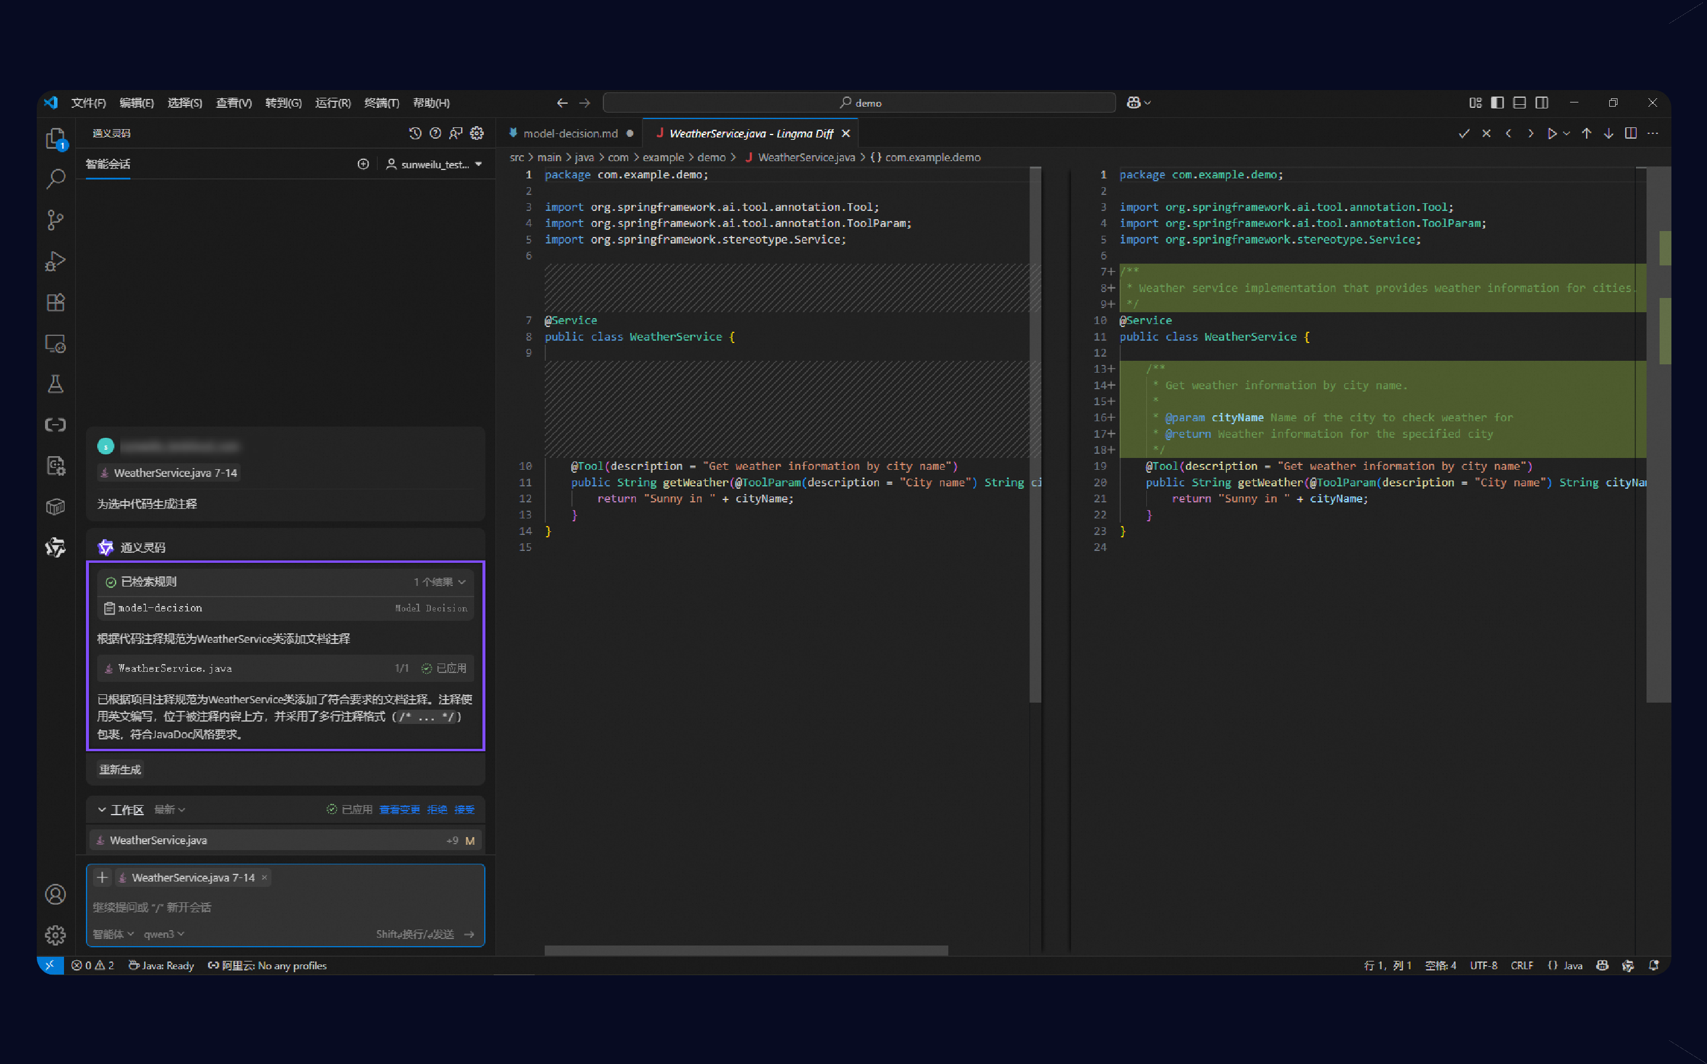Image resolution: width=1707 pixels, height=1064 pixels.
Task: Open the Selection menu
Action: coord(184,102)
